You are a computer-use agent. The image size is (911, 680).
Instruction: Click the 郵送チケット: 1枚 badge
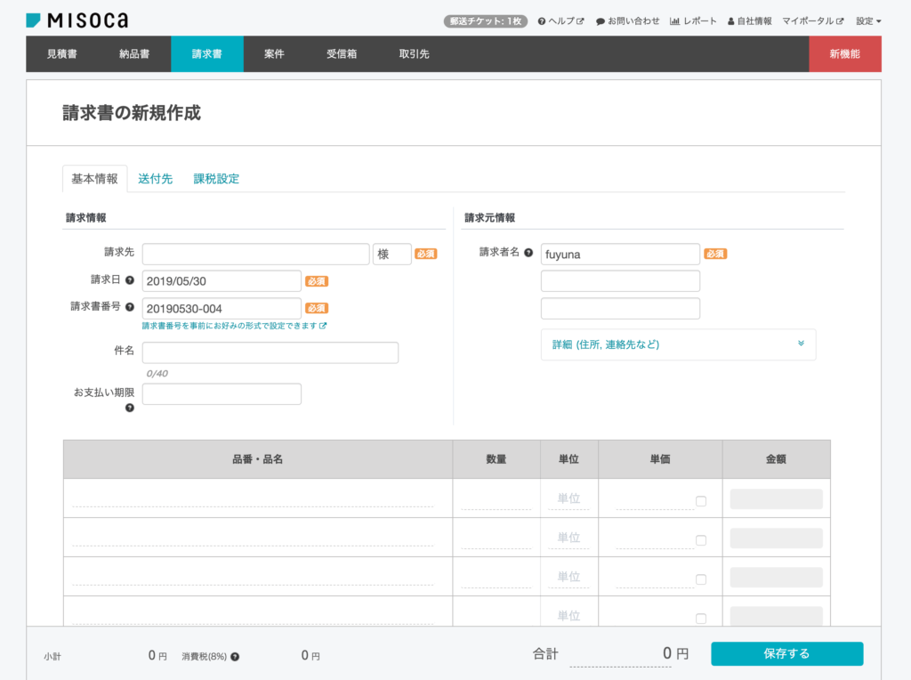(x=486, y=21)
